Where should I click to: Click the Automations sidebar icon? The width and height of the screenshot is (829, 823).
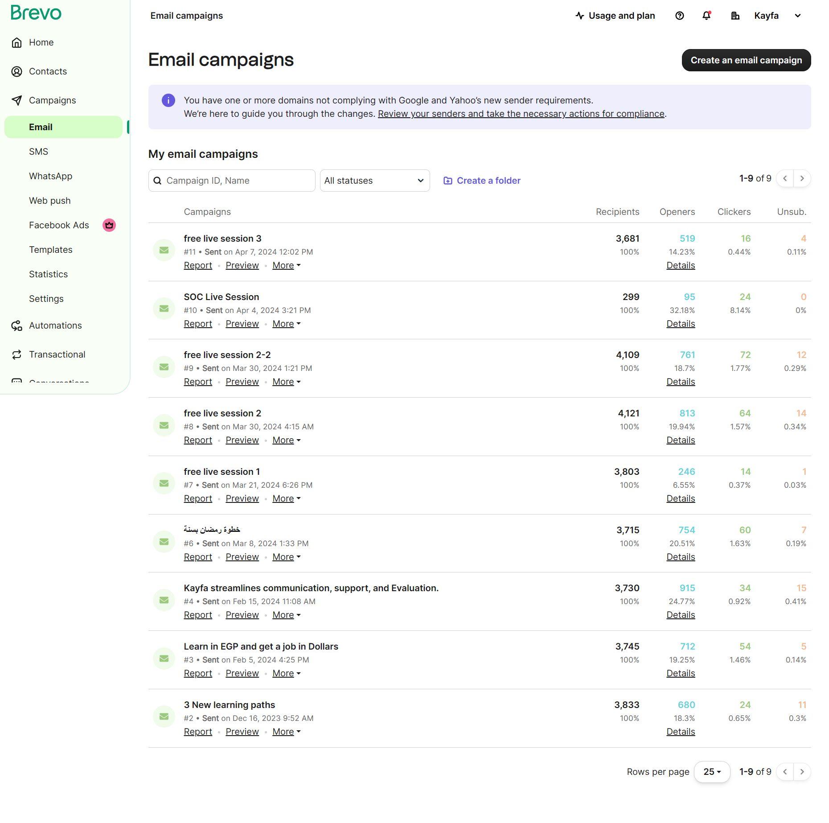pos(16,326)
